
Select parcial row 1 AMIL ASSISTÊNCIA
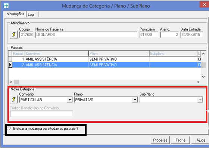pyautogui.click(x=104, y=59)
